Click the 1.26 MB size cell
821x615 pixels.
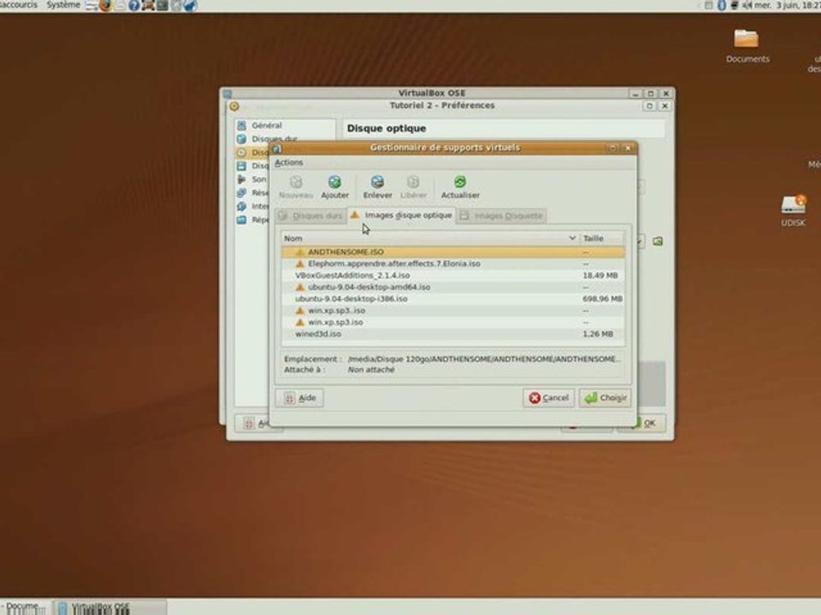pyautogui.click(x=598, y=334)
